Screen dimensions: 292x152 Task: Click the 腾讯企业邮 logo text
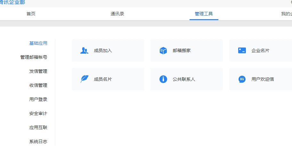click(12, 2)
